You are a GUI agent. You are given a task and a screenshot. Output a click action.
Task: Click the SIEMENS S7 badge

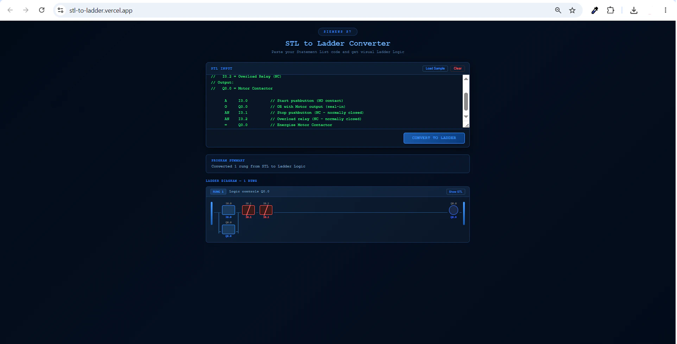click(x=337, y=32)
